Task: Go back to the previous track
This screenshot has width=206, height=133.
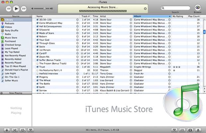Action: point(9,9)
